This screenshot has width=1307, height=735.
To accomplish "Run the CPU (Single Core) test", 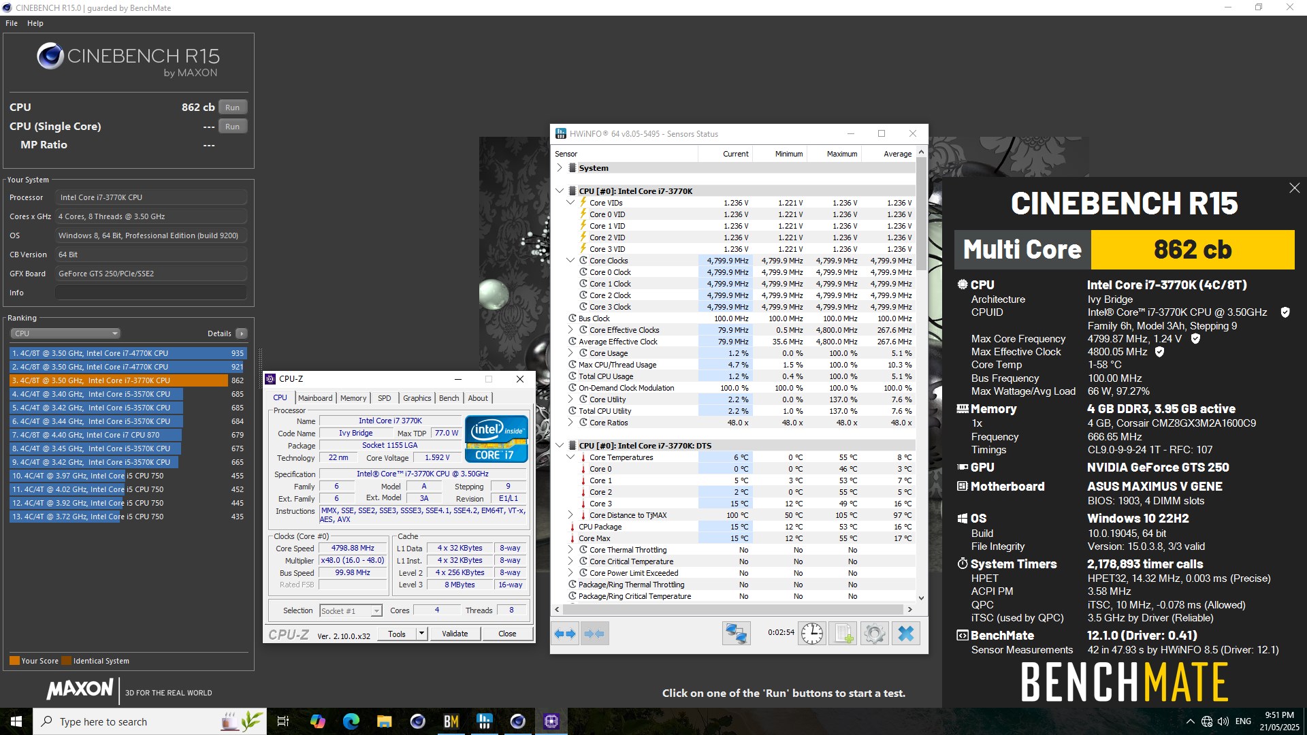I will pyautogui.click(x=233, y=127).
